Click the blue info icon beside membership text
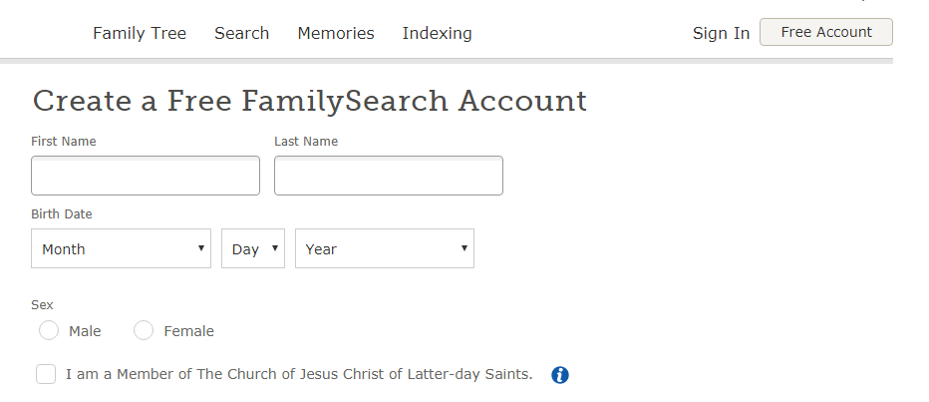 pyautogui.click(x=560, y=375)
